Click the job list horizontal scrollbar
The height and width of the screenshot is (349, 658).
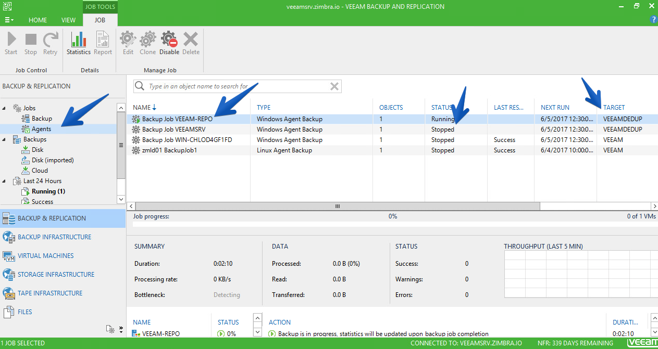(x=337, y=206)
